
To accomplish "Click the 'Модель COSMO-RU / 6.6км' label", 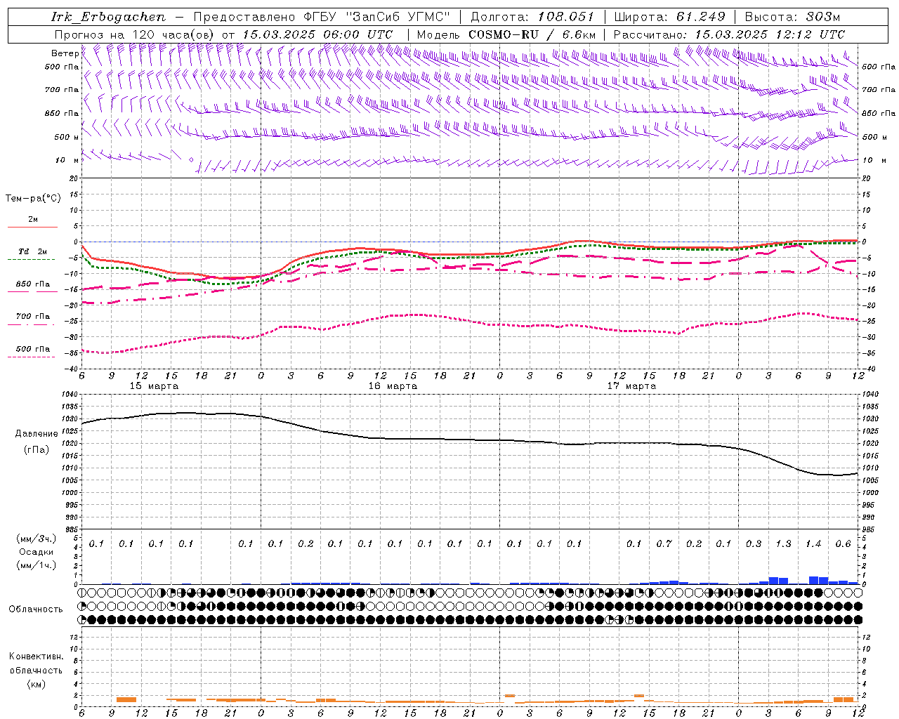I will pyautogui.click(x=506, y=34).
